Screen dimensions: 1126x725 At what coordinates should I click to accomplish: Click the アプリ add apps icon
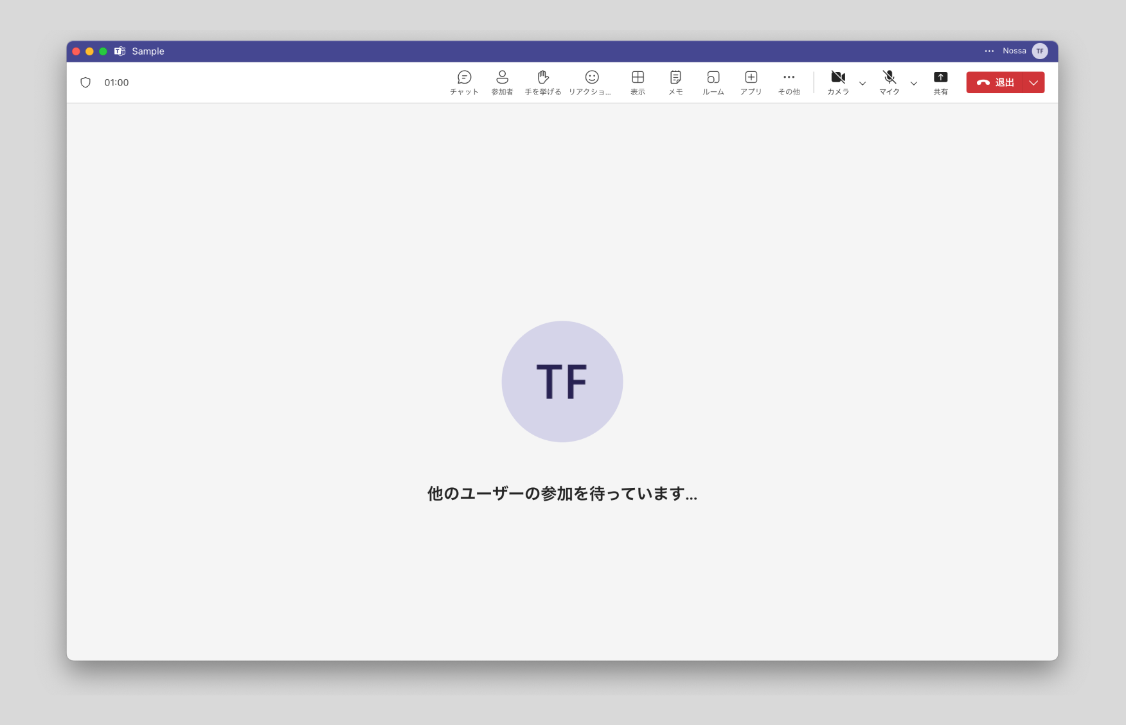pos(751,82)
